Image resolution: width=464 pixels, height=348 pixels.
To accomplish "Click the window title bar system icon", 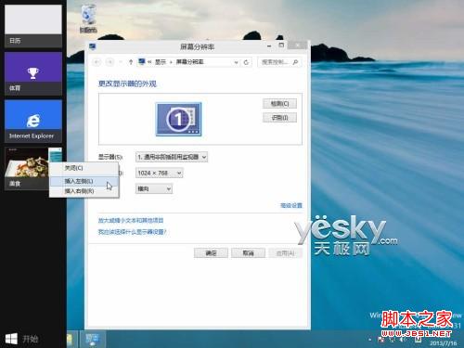I will [92, 46].
